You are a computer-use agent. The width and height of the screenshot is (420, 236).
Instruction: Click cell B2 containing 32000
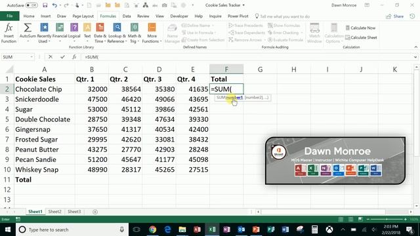pos(92,89)
